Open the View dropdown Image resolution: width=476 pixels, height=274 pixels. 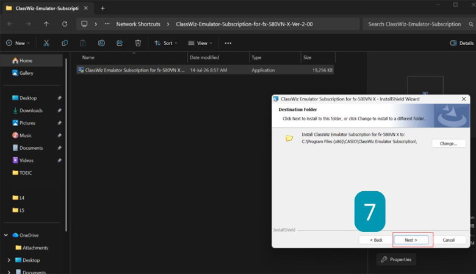pos(200,43)
